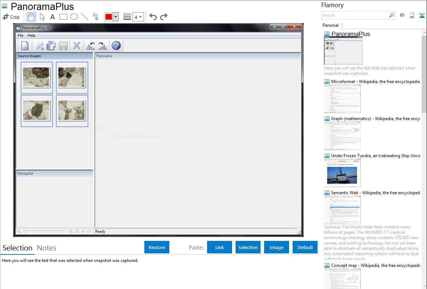Viewport: 427px width, 289px height.
Task: Click the Source Images panel header
Action: point(55,56)
